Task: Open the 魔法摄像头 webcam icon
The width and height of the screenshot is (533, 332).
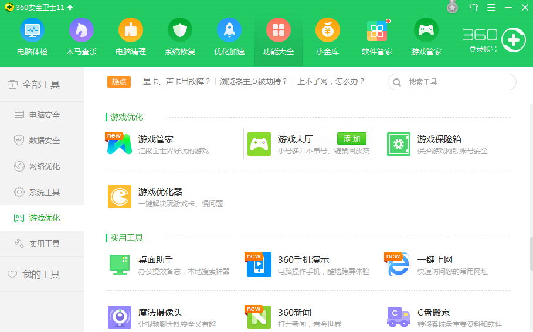Action: (120, 317)
